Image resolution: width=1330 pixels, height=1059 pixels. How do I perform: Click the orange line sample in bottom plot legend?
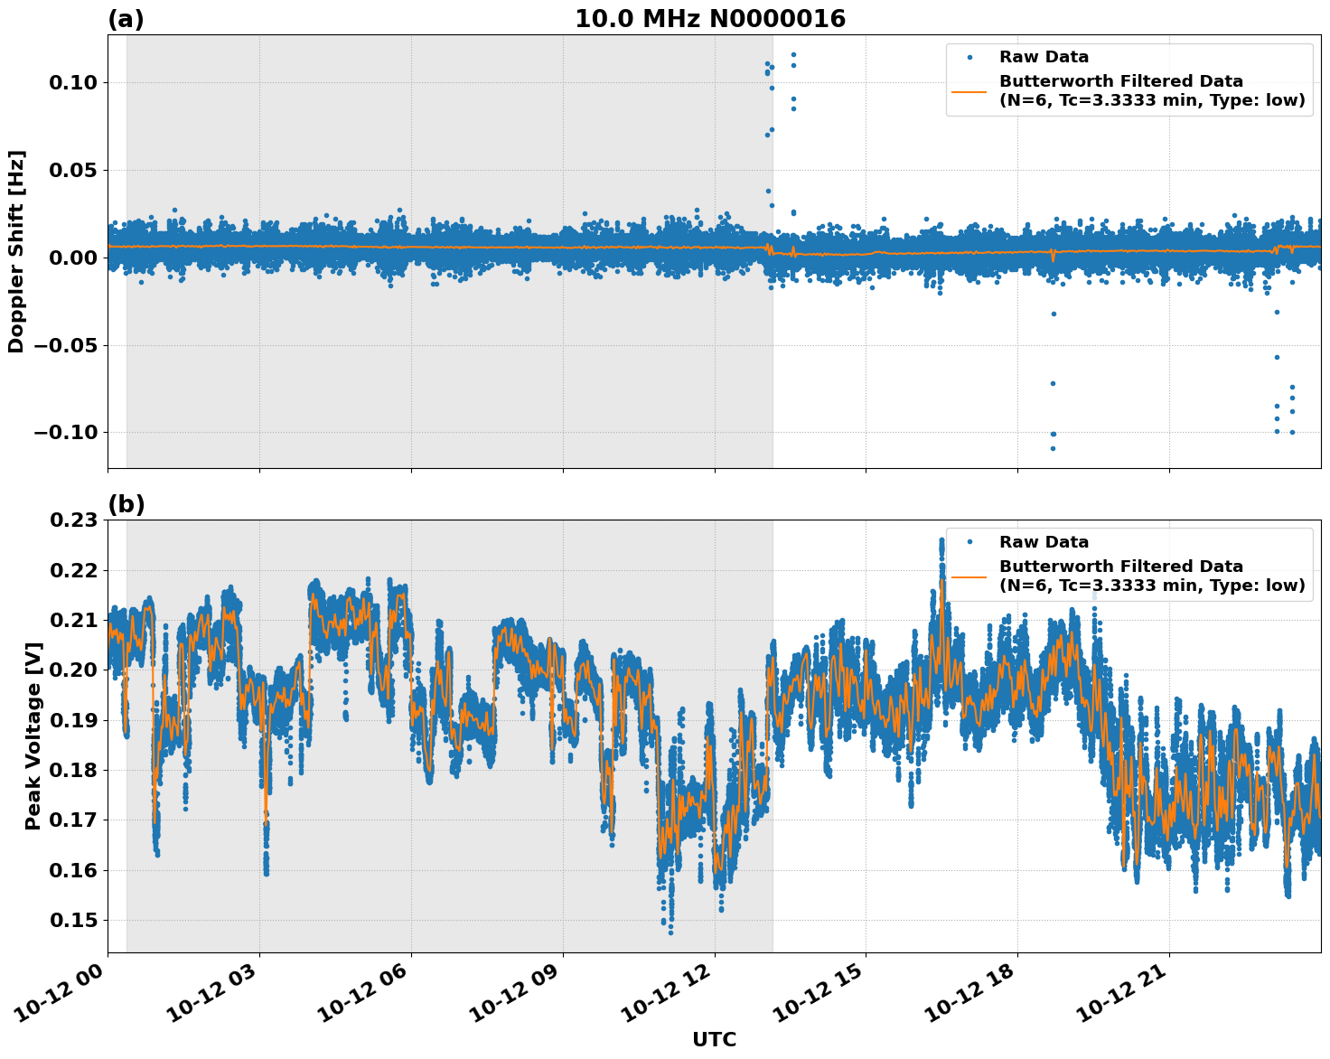[x=969, y=576]
